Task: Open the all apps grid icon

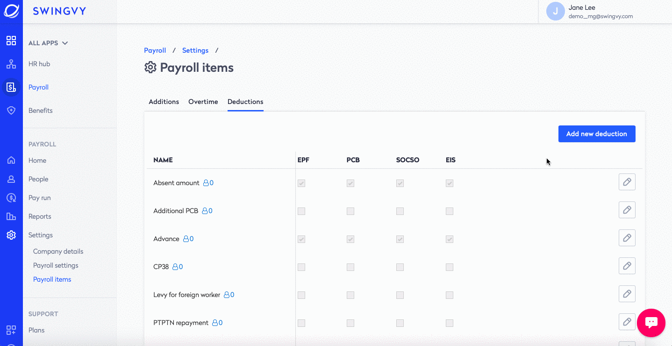Action: [11, 41]
